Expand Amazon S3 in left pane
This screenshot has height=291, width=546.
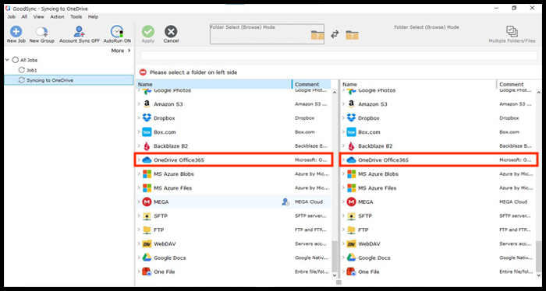coord(139,104)
